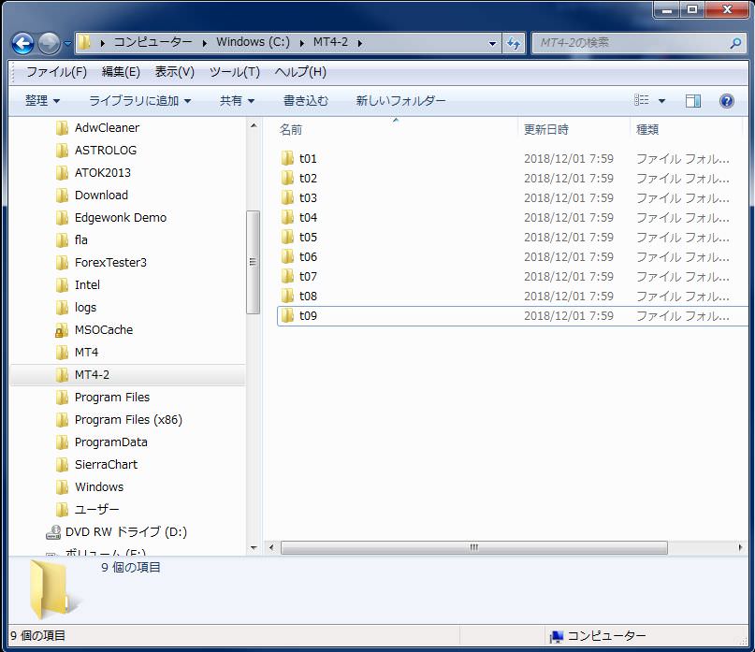Open help with the question mark icon
755x652 pixels.
click(726, 101)
